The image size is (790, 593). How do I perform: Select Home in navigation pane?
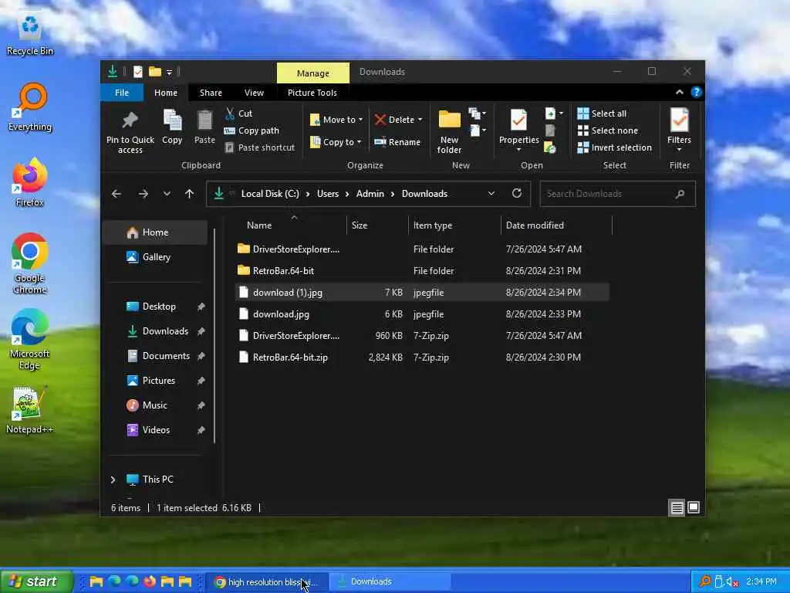[155, 232]
